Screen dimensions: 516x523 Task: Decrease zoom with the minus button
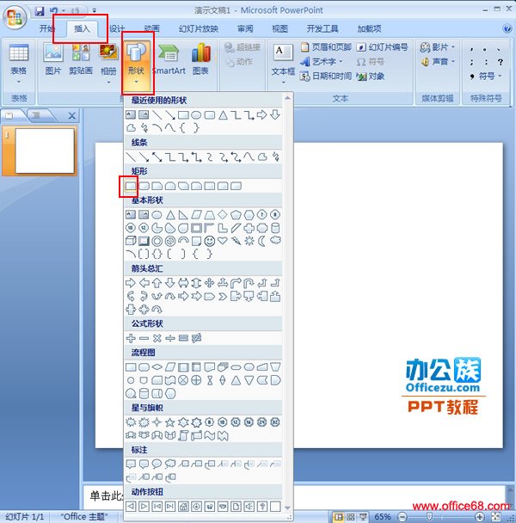tap(402, 517)
